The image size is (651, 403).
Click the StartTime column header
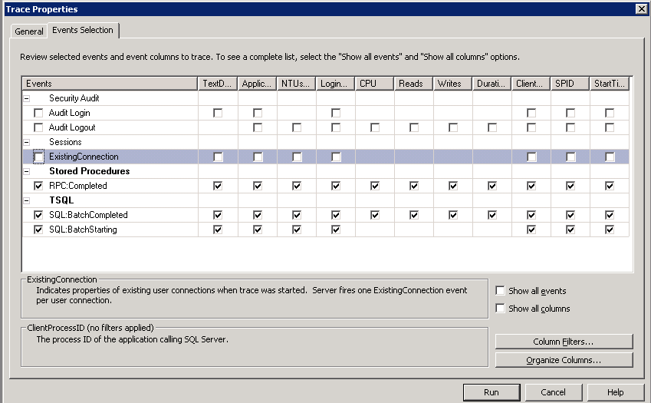[610, 84]
